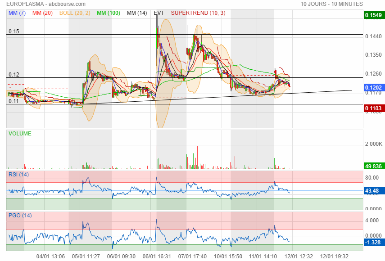This screenshot has width=385, height=261.
Task: Select the 49 836 volume value tag
Action: click(x=373, y=166)
